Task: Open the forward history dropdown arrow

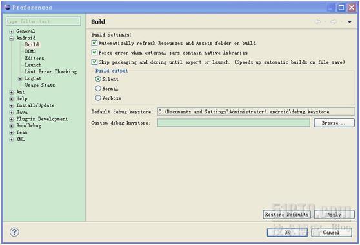Action: (341, 21)
